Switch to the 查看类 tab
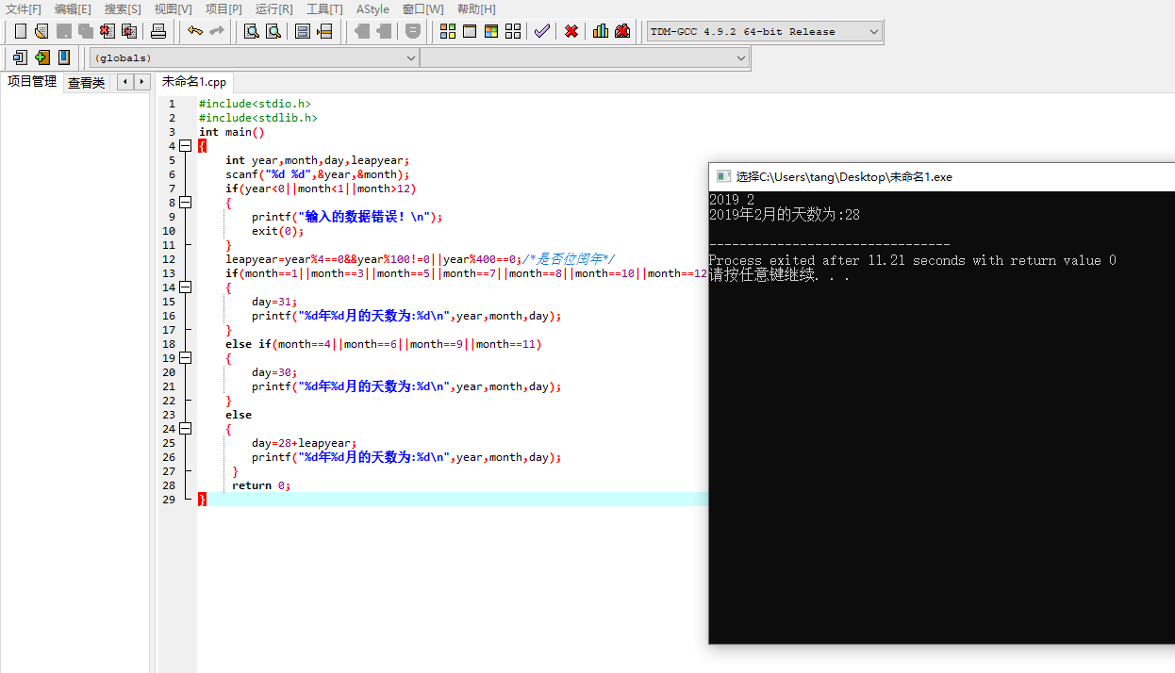This screenshot has height=673, width=1175. pos(86,83)
